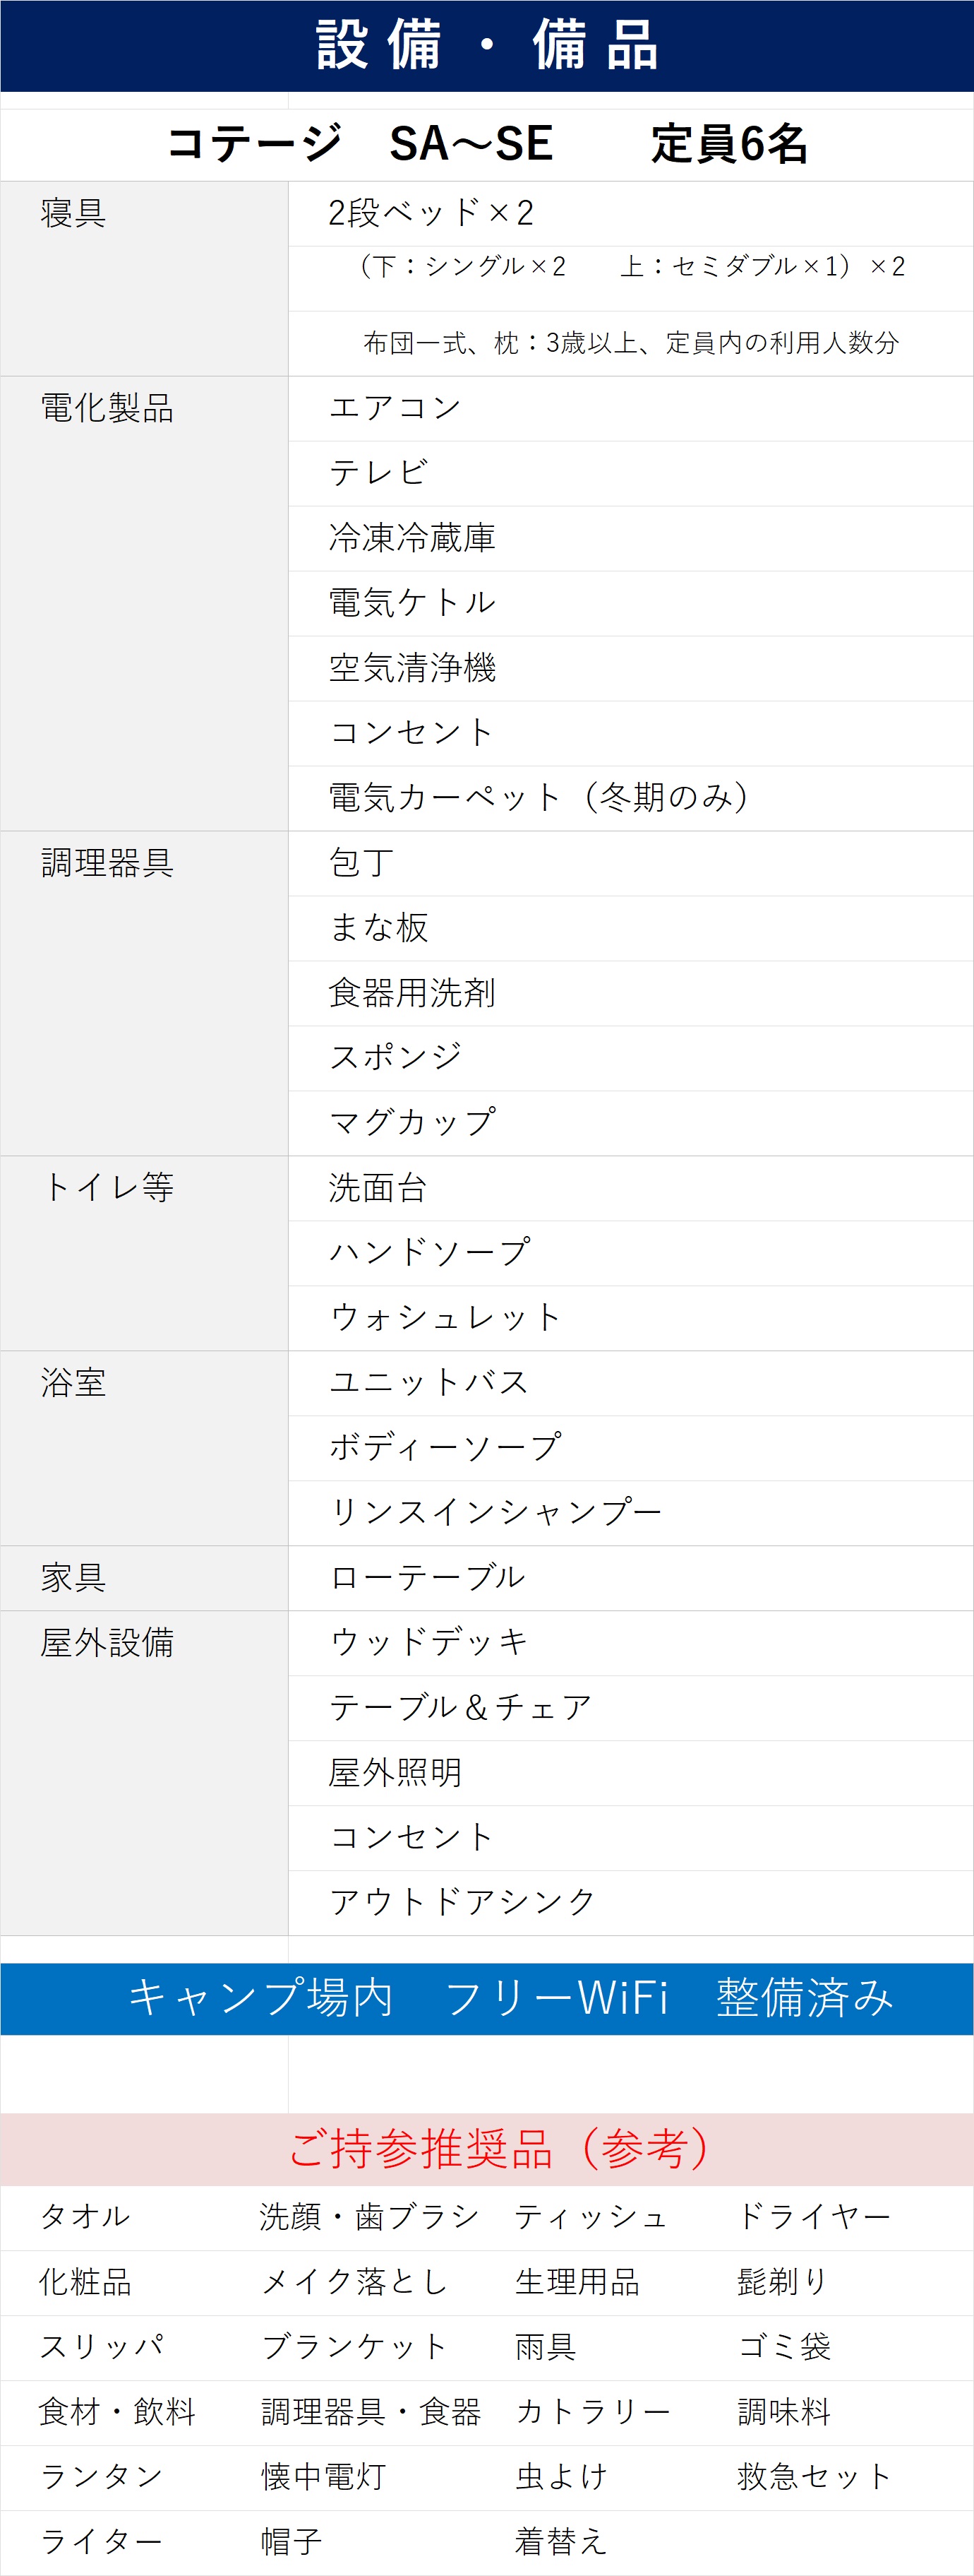
Task: Click the リンスインシャンプー entry
Action: (495, 1512)
